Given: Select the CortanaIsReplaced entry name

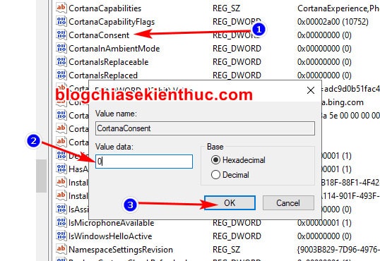Looking at the screenshot, I should point(103,75).
